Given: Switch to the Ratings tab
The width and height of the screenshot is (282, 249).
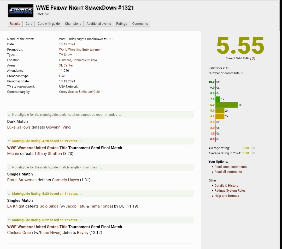Looking at the screenshot, I should point(122,24).
